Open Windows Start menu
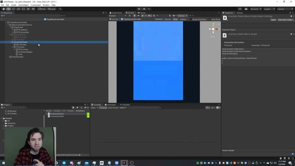This screenshot has height=166, width=295. [x=3, y=163]
